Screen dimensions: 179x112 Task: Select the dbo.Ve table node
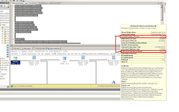[6, 29]
